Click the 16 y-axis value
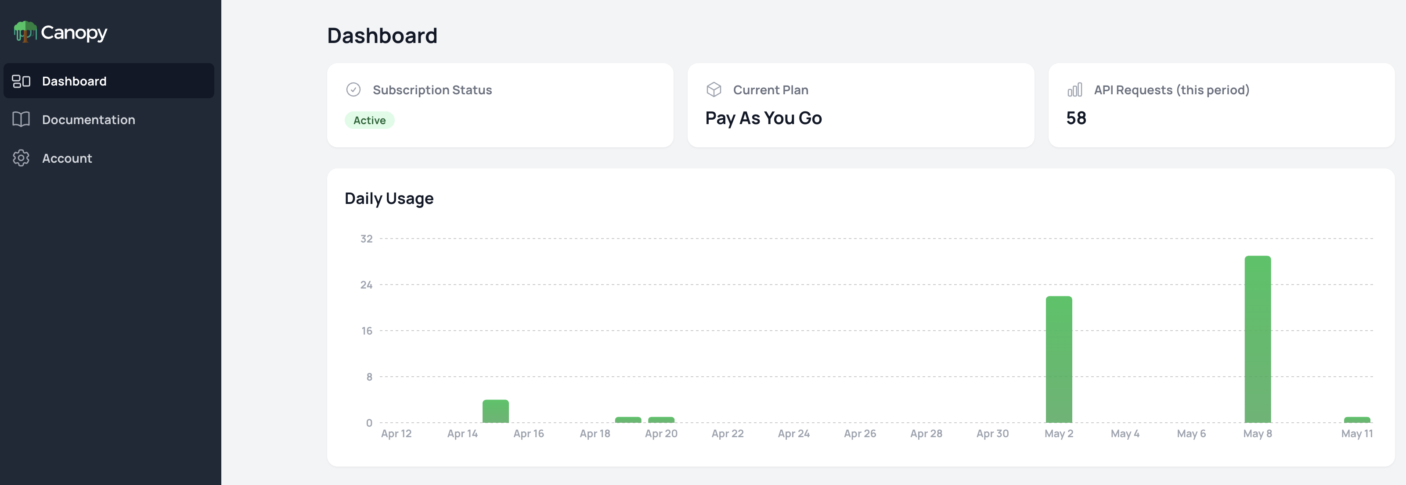1406x485 pixels. (x=367, y=331)
